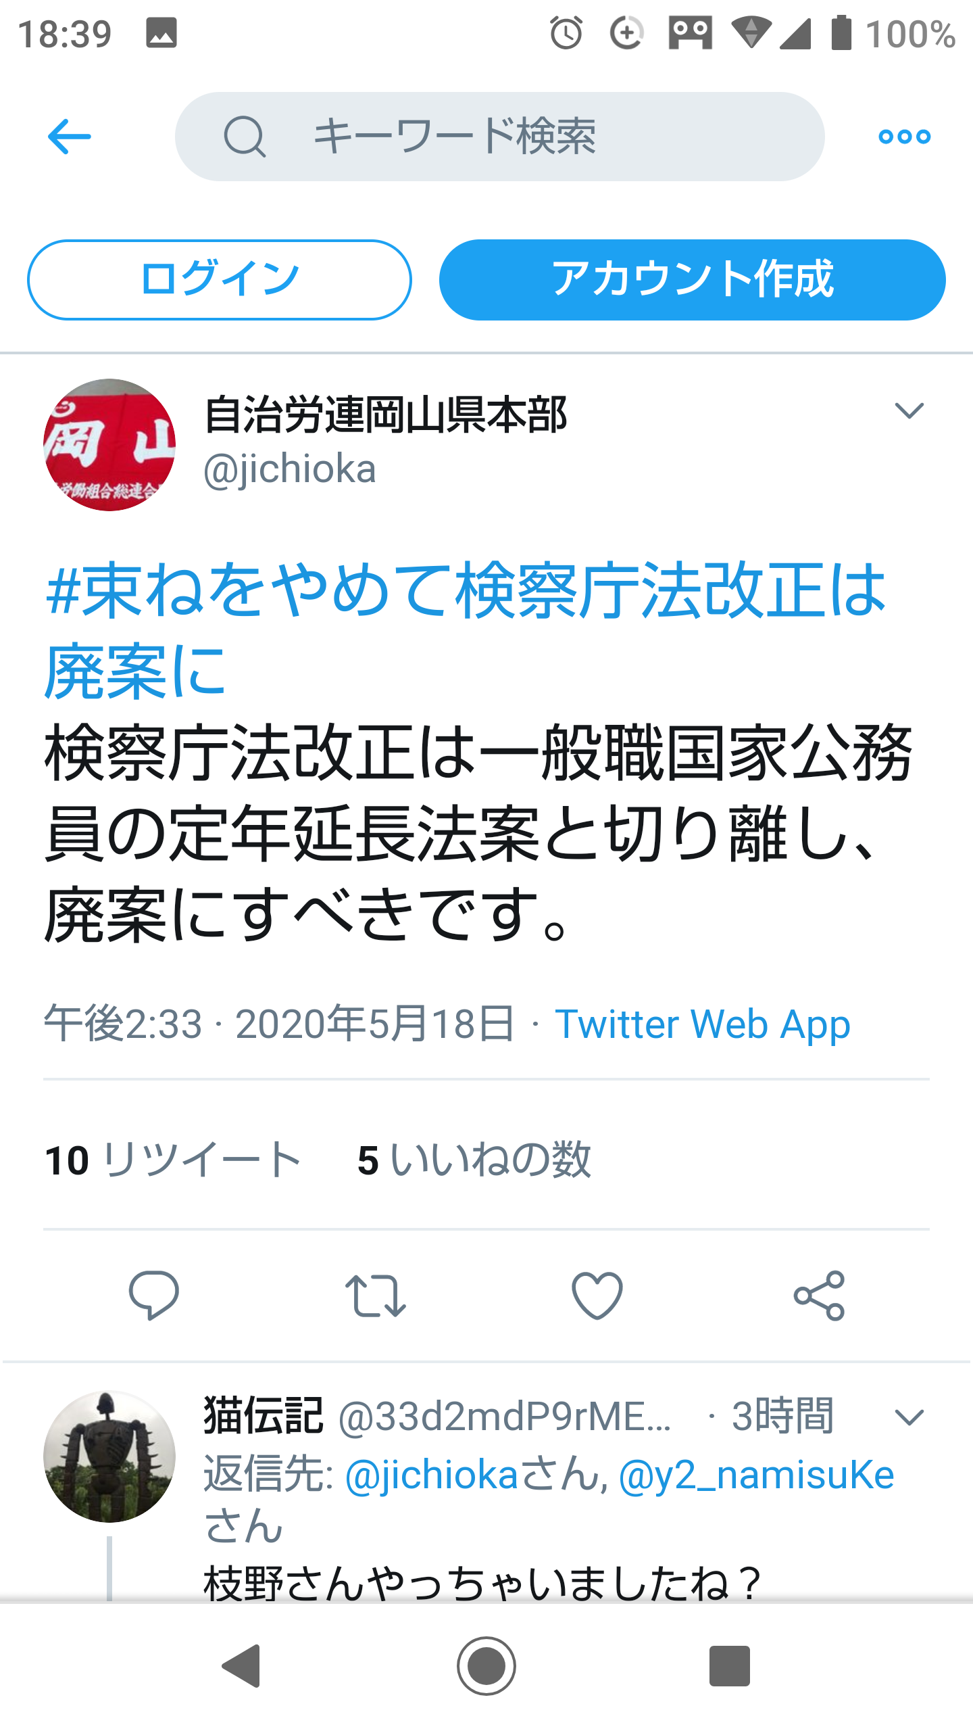Tap Android home navigation button
Viewport: 973px width, 1731px height.
tap(487, 1666)
